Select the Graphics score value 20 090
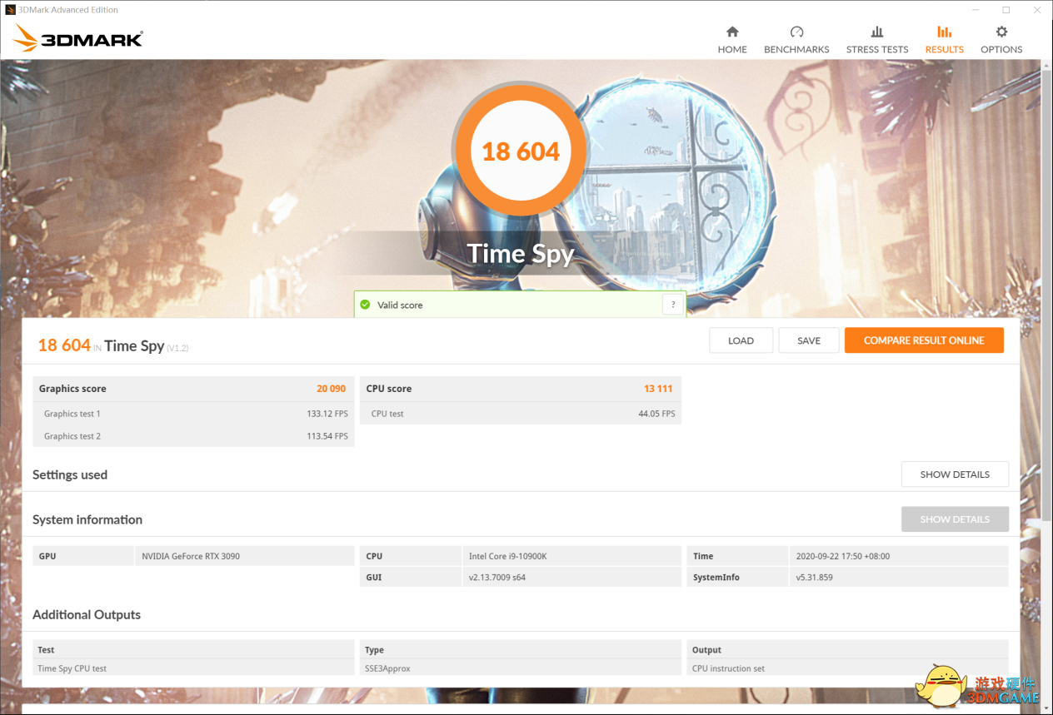Screen dimensions: 1053x715 coord(331,389)
